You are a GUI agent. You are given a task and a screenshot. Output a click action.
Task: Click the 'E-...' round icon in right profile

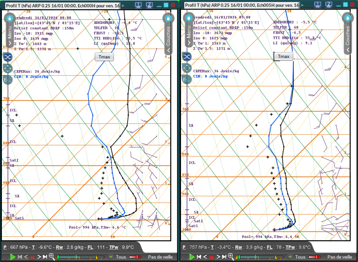tap(187, 80)
